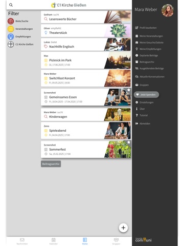
Task: Switch to the Kalender tab
Action: tap(54, 241)
